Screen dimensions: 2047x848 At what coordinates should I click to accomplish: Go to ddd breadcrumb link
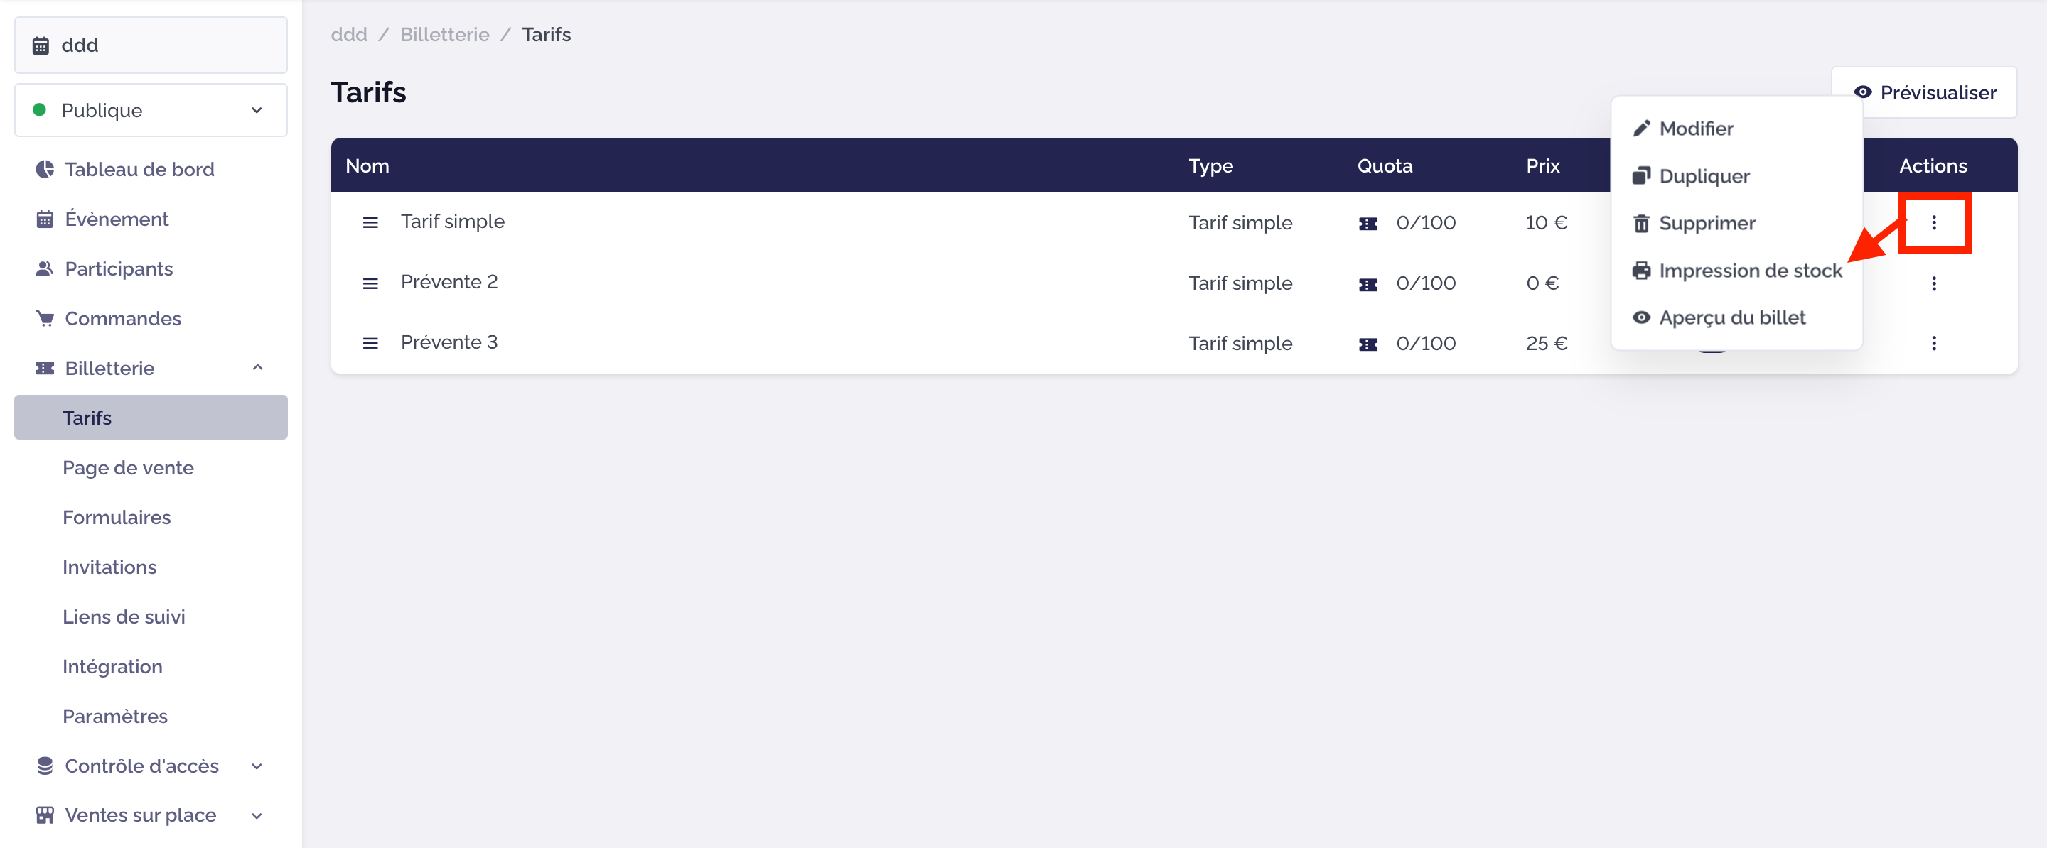[349, 35]
